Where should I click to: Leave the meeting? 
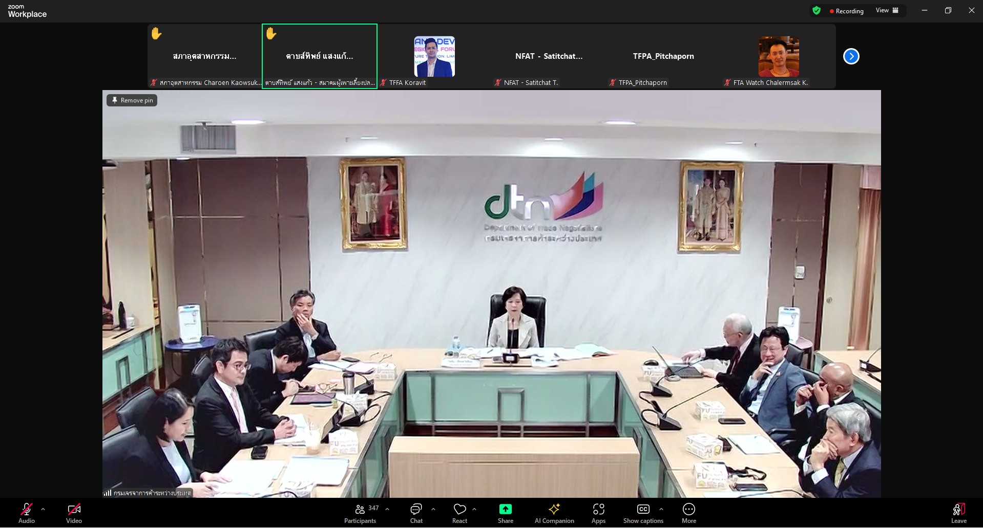coord(958,513)
